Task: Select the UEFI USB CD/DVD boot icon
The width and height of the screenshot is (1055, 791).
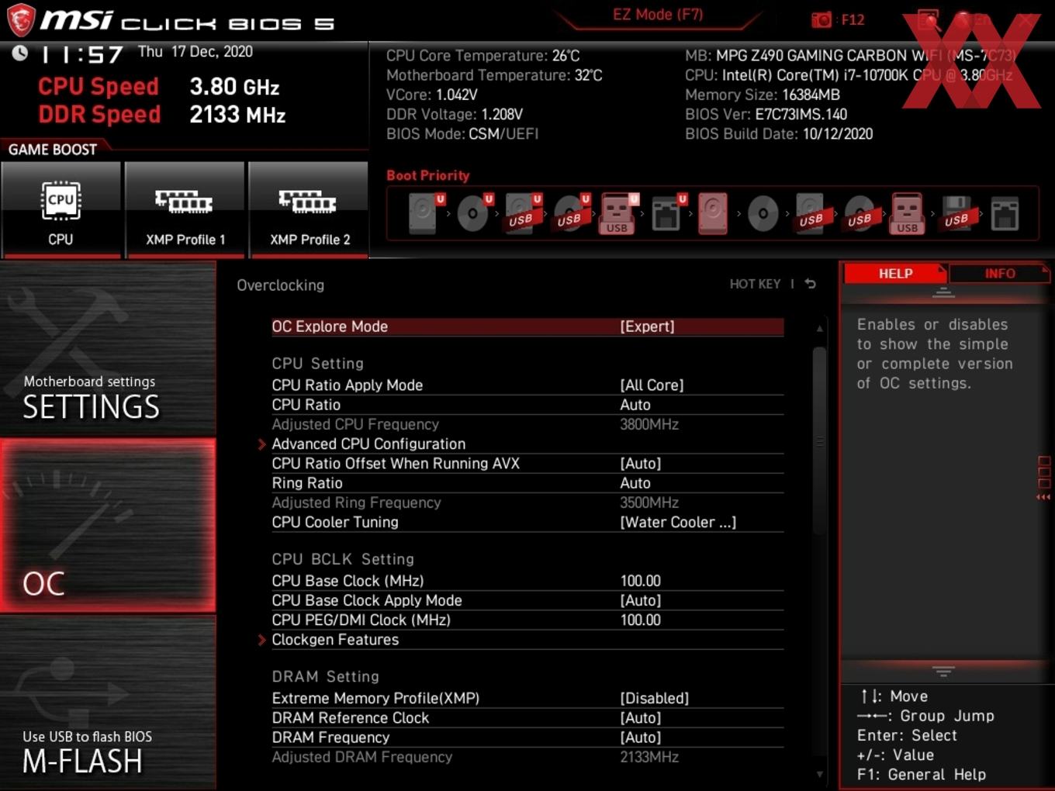Action: 572,213
